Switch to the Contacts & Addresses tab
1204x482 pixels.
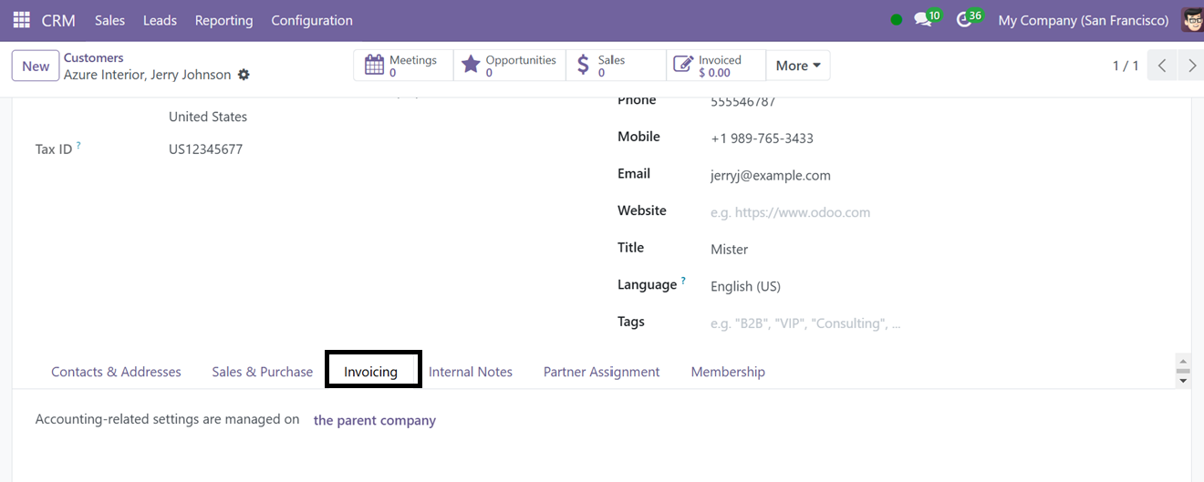tap(116, 372)
